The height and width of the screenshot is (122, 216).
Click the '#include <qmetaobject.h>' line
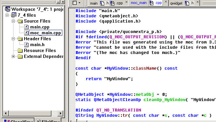click(107, 16)
